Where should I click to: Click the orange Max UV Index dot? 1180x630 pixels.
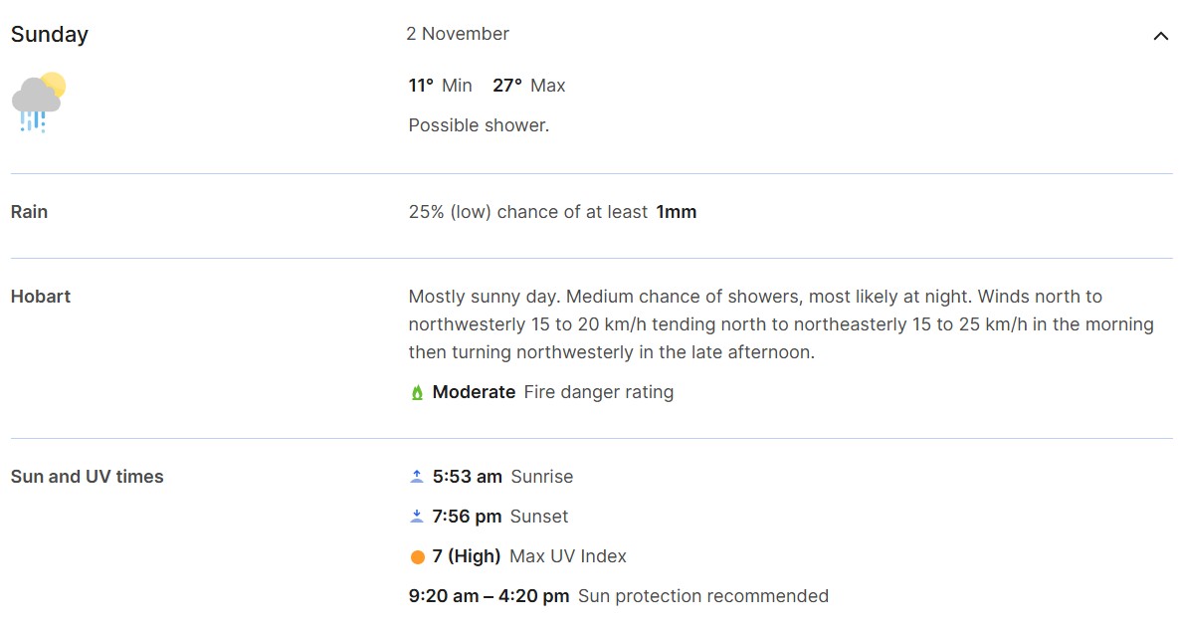coord(418,555)
